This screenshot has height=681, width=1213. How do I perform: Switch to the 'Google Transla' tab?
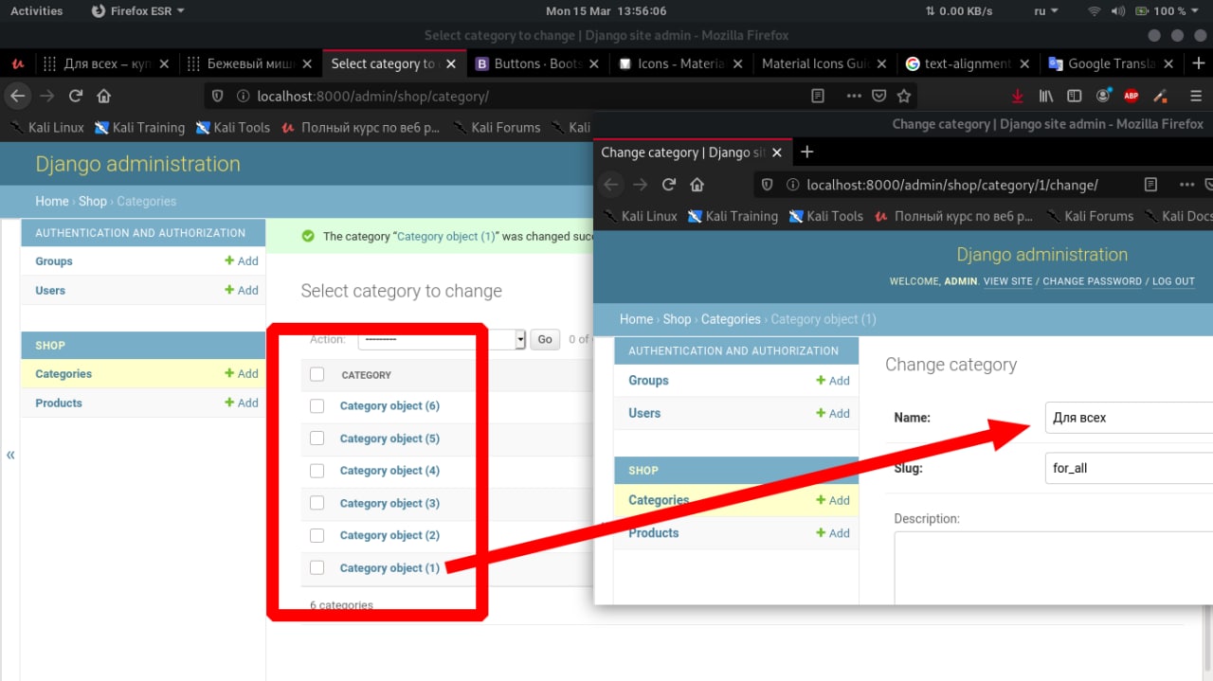[1109, 63]
